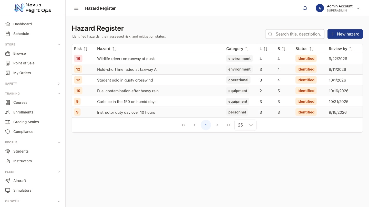Viewport: 369px width, 207px height.
Task: Go to Point of Sale
Action: click(x=33, y=63)
